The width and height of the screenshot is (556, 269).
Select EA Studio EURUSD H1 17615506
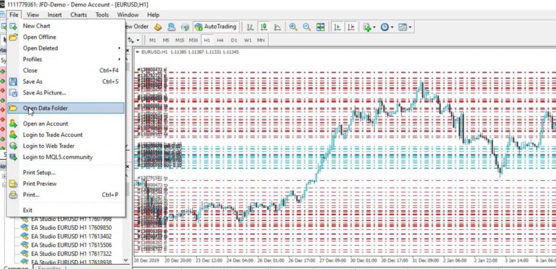71,245
